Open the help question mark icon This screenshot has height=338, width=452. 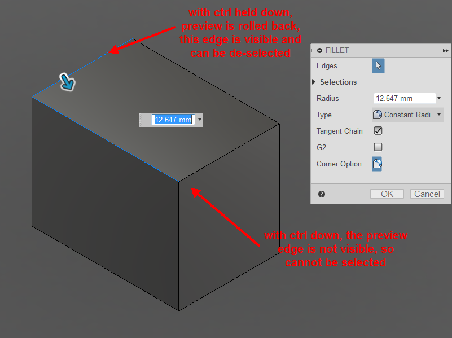(x=322, y=194)
